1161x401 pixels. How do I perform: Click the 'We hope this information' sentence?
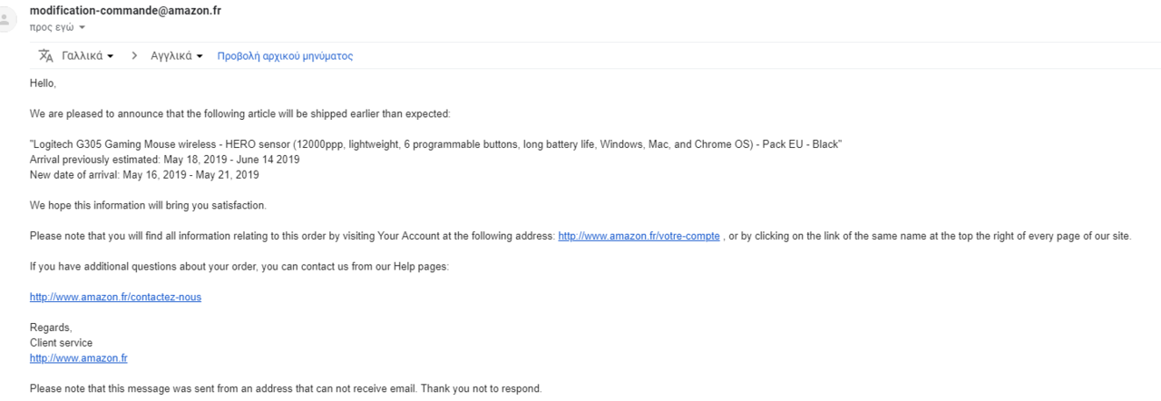(148, 205)
